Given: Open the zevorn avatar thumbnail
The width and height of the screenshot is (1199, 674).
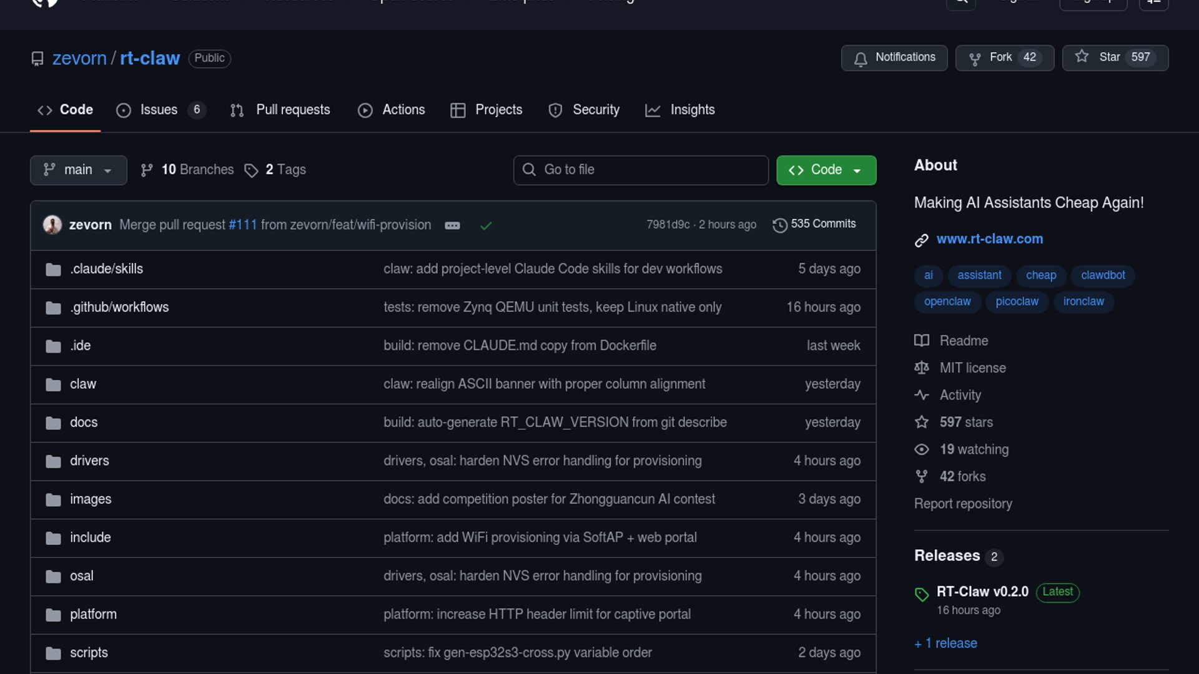Looking at the screenshot, I should [52, 225].
